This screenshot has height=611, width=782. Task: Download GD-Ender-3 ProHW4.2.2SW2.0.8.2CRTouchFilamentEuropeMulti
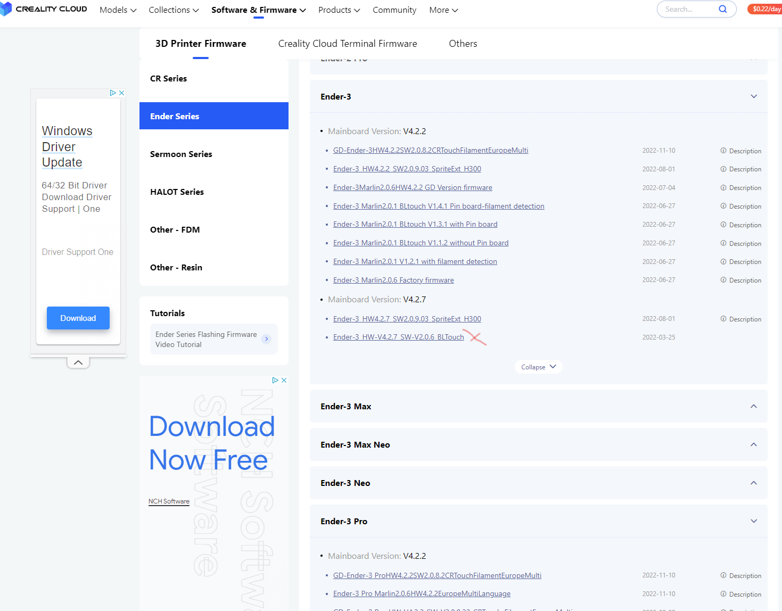(x=437, y=576)
